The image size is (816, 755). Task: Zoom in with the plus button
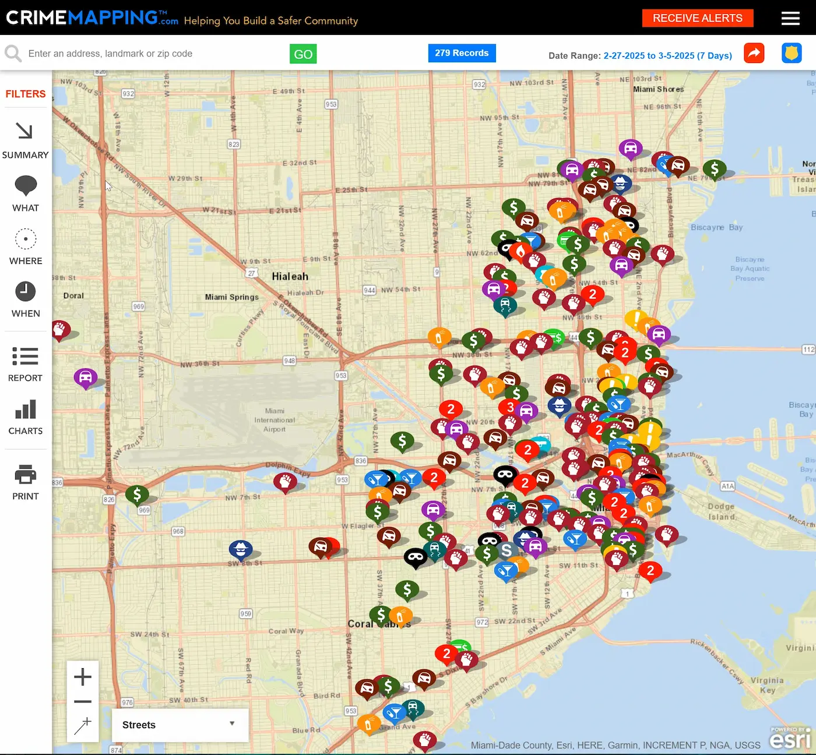coord(83,676)
